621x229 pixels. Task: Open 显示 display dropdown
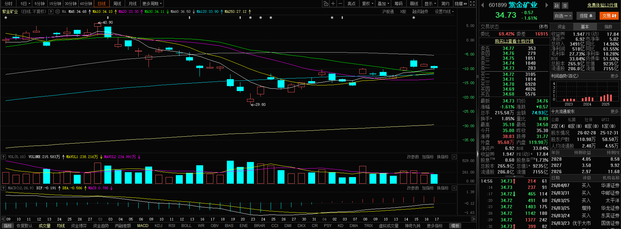(430, 4)
